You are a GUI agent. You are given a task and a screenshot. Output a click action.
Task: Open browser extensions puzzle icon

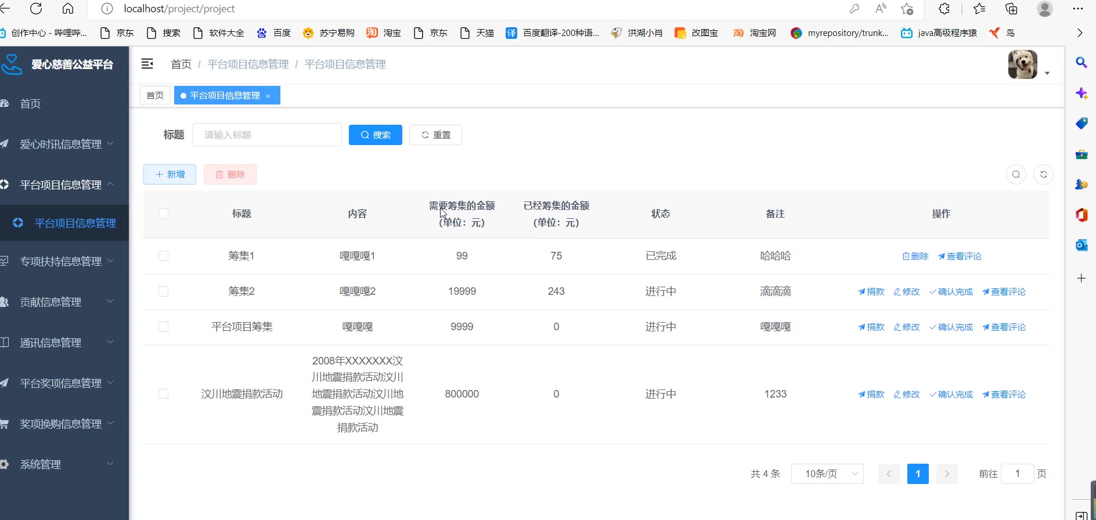[944, 9]
